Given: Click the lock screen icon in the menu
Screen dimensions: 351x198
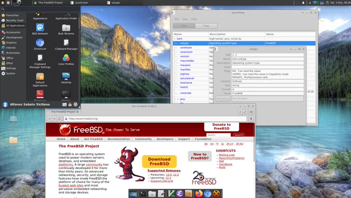Looking at the screenshot, I should pyautogui.click(x=70, y=104).
